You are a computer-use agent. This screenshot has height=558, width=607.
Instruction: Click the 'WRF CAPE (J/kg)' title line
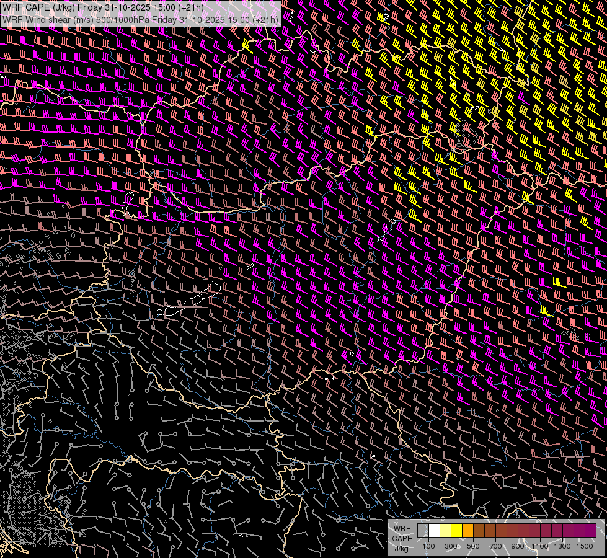click(103, 7)
